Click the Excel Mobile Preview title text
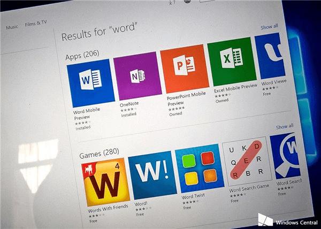321x229 pixels. [235, 88]
